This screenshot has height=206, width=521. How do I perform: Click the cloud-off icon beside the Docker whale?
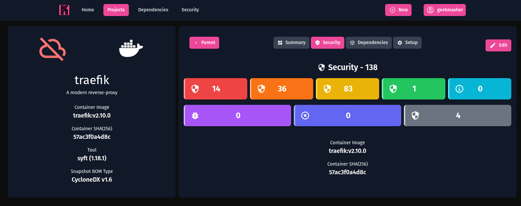point(52,49)
